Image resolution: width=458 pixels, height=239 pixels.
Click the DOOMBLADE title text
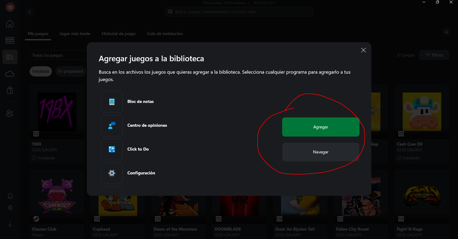tap(228, 229)
